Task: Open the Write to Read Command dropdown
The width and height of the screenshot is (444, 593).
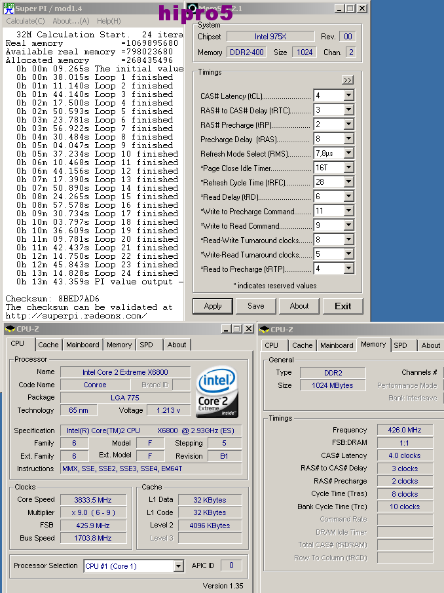Action: click(349, 225)
